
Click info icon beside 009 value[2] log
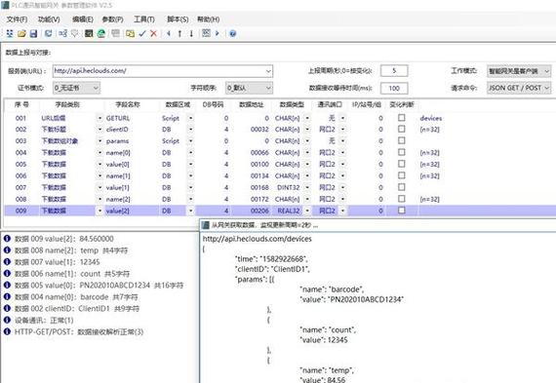click(x=7, y=239)
